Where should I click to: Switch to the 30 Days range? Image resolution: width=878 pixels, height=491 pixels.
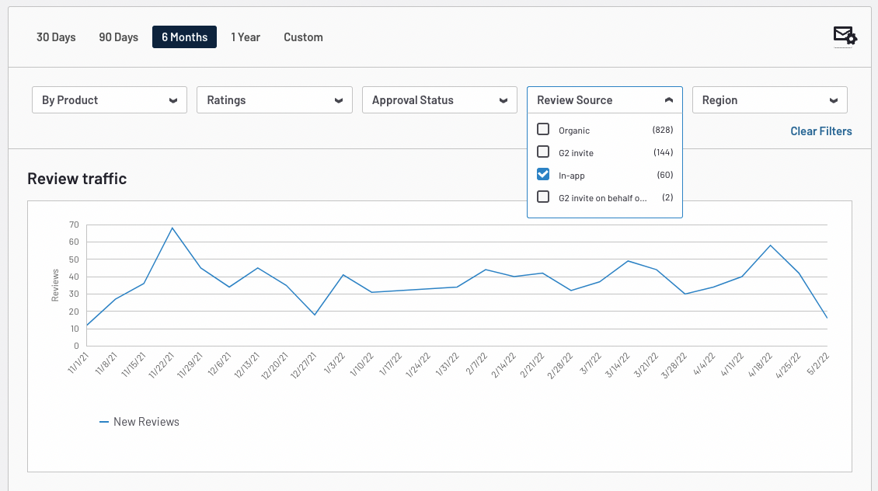coord(56,37)
